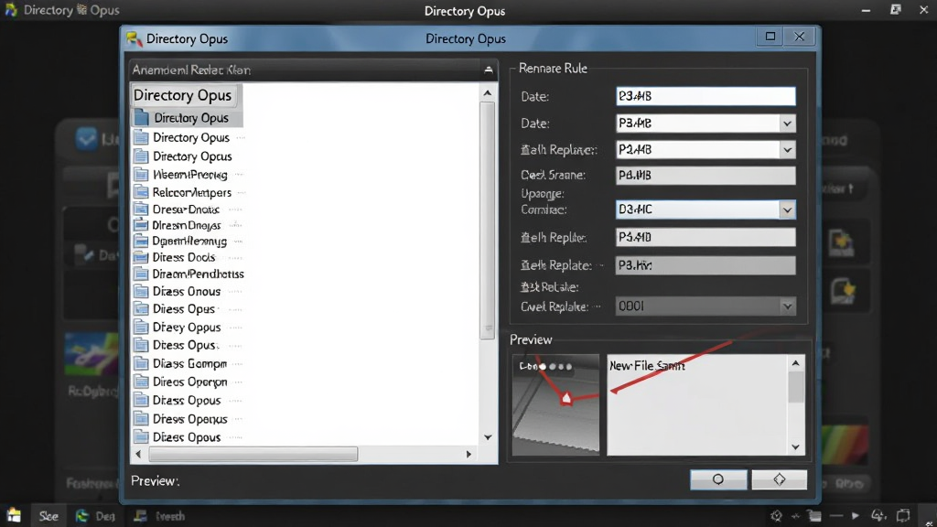Click the folder icon beside Dress Openus
Image resolution: width=937 pixels, height=527 pixels.
click(141, 419)
